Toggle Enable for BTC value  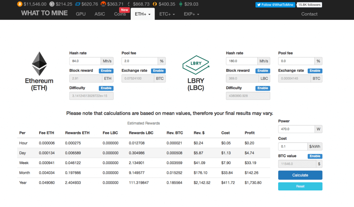coord(315,156)
